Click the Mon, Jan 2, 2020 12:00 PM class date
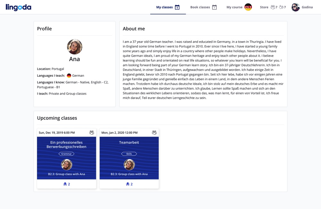The image size is (321, 209). 119,133
